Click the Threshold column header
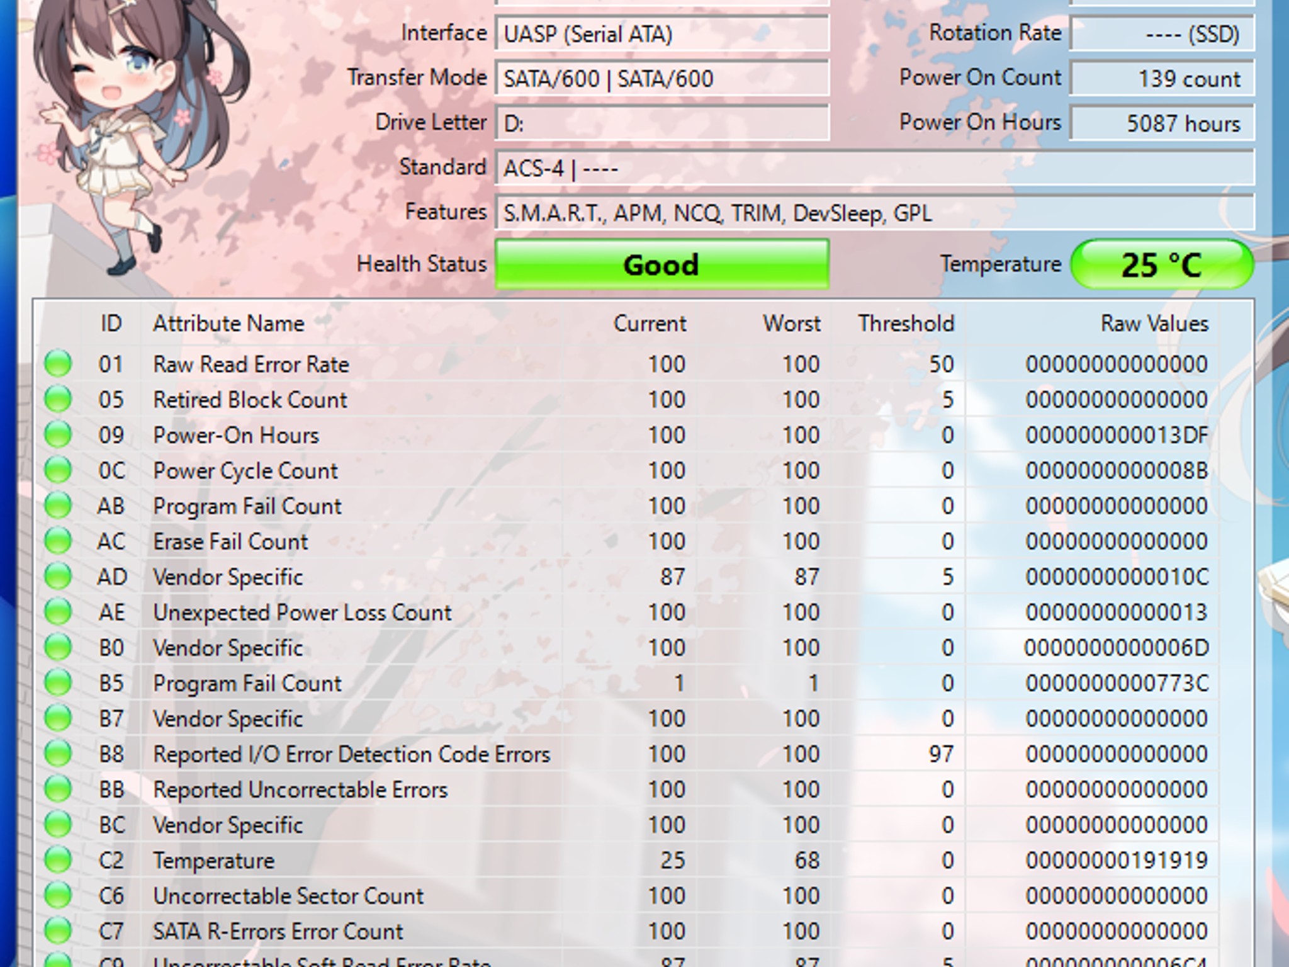 906,324
